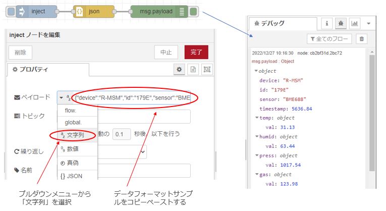Open the dashboard chart icon tab

coord(354,23)
